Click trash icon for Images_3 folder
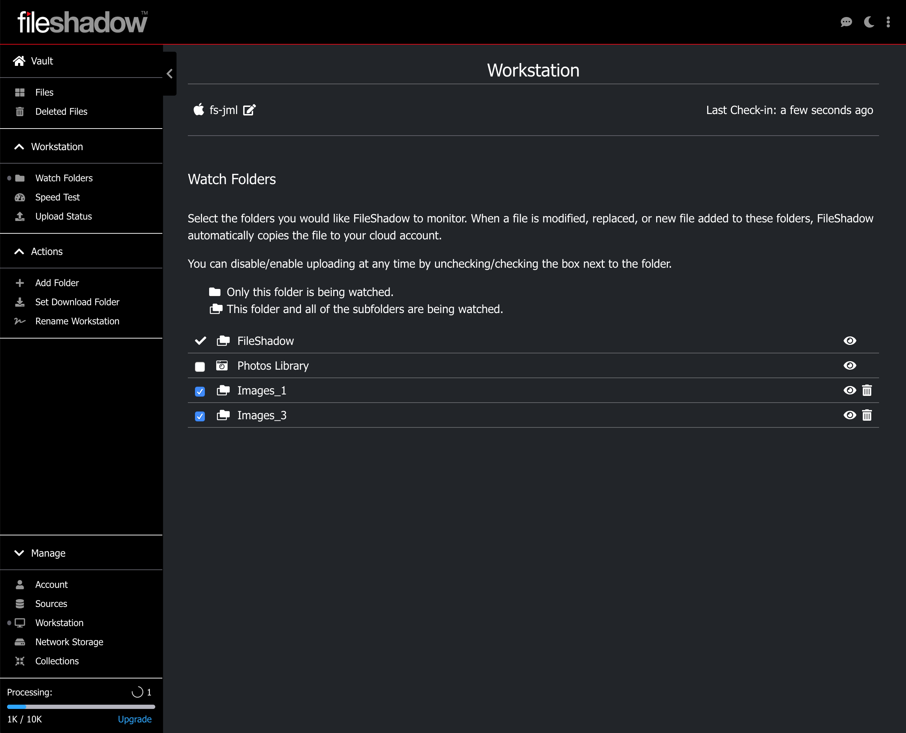 pyautogui.click(x=867, y=415)
